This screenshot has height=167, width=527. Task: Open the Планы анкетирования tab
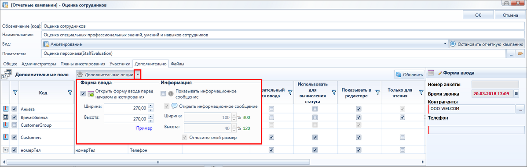[83, 64]
